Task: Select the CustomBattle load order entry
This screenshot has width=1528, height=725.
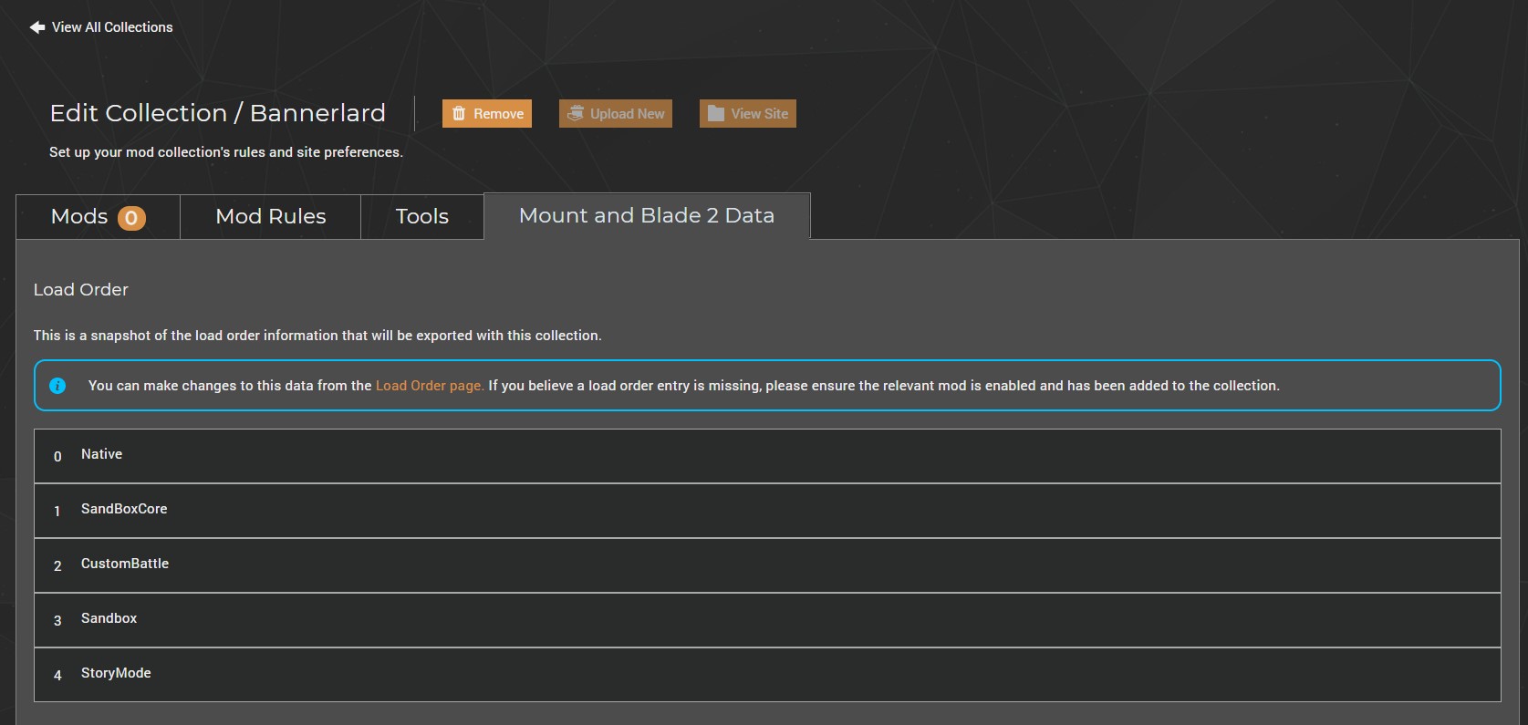Action: coord(767,565)
